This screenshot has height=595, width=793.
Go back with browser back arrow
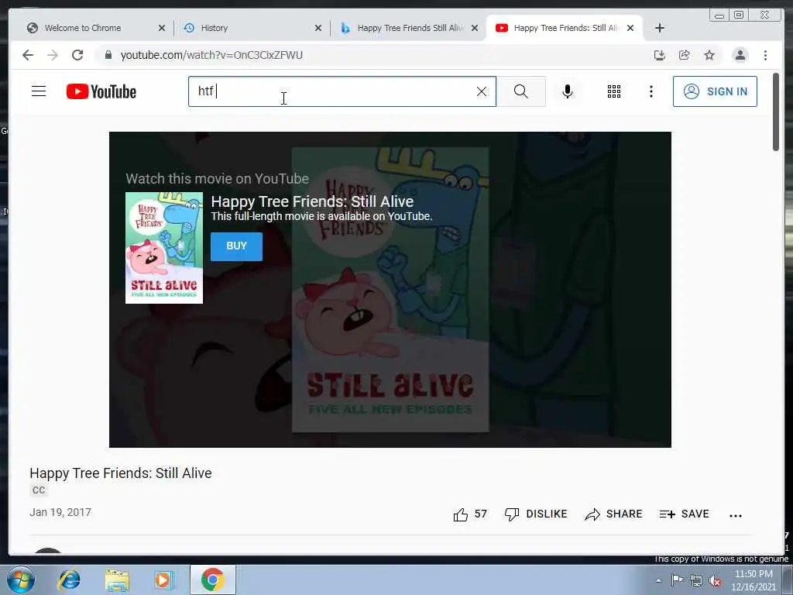[x=28, y=55]
